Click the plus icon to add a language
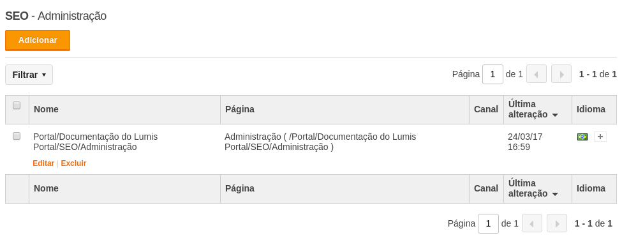The width and height of the screenshot is (622, 247). click(x=600, y=137)
